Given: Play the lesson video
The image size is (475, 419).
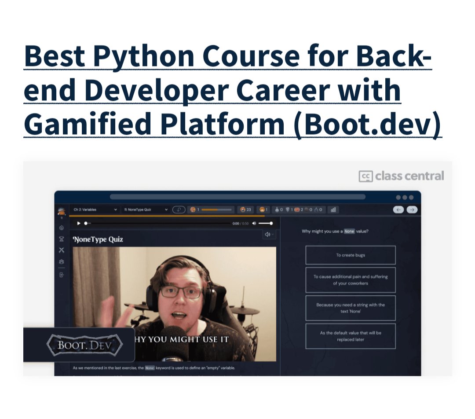Looking at the screenshot, I should [x=78, y=223].
